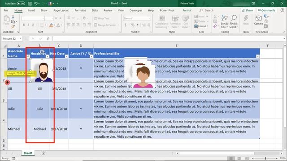287x161 pixels.
Task: Select the woman headshot picture
Action: tap(143, 76)
